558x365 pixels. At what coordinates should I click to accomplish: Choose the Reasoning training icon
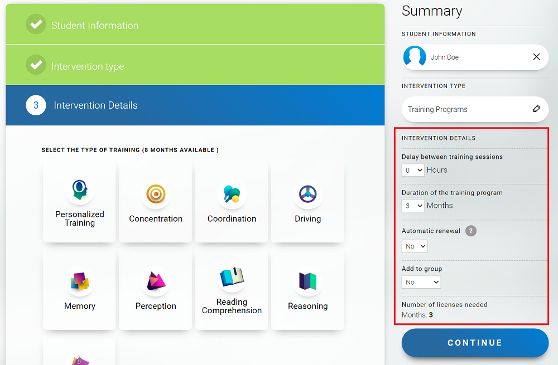pos(307,281)
